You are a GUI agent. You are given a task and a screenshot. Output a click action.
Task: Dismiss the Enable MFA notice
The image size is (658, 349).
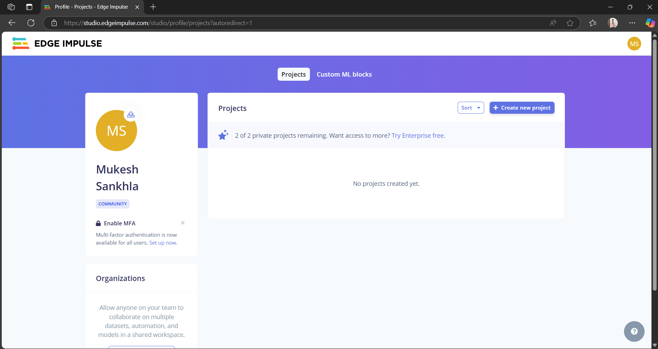click(183, 223)
